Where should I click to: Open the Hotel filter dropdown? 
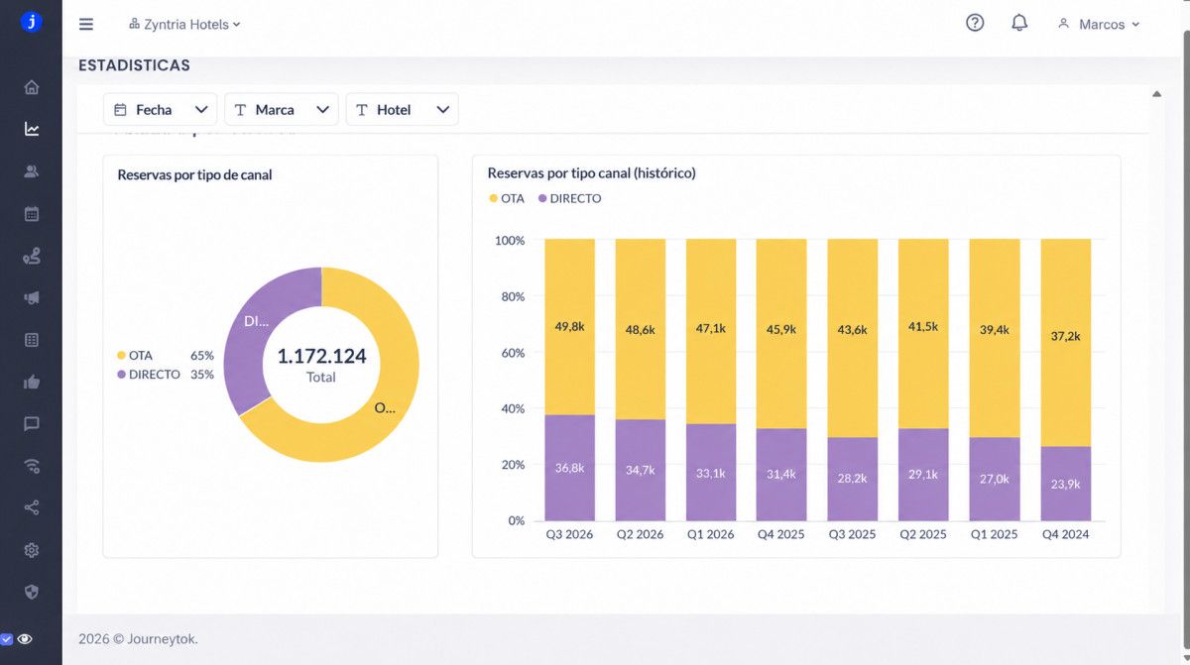click(402, 109)
